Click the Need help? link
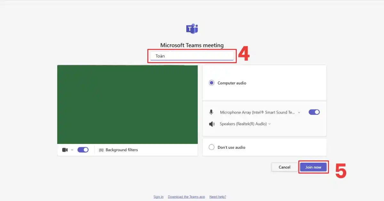The height and width of the screenshot is (201, 384). 218,197
